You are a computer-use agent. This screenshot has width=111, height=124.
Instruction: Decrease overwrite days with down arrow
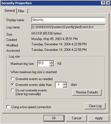tap(65, 86)
